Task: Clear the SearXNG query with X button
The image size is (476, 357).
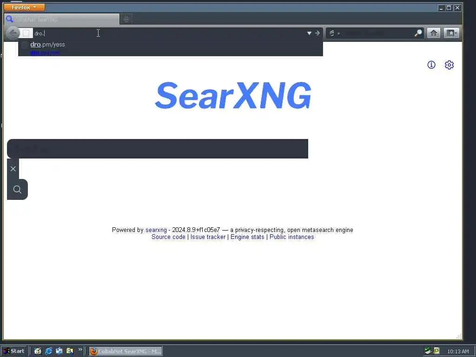Action: pos(13,169)
